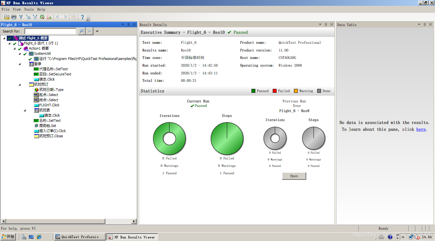This screenshot has width=435, height=241.
Task: Open the File menu
Action: [5, 9]
